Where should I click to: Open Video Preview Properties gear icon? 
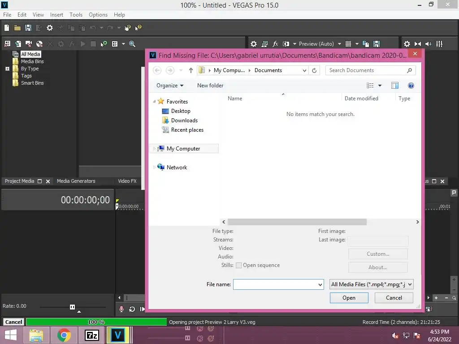coord(254,44)
